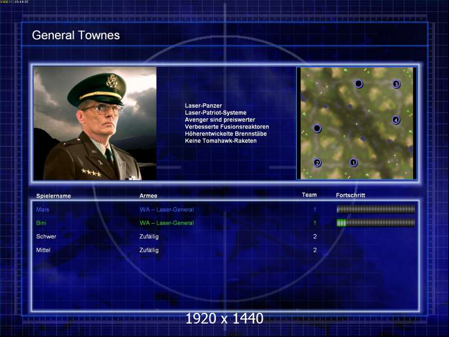Select start position marker 2 on minimap
Viewport: 449px width, 337px height.
[317, 162]
